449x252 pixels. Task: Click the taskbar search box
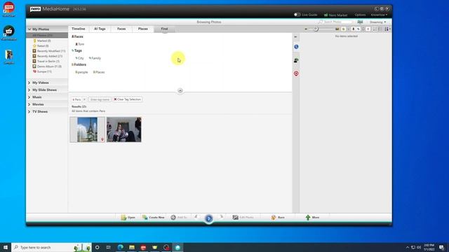(x=51, y=247)
